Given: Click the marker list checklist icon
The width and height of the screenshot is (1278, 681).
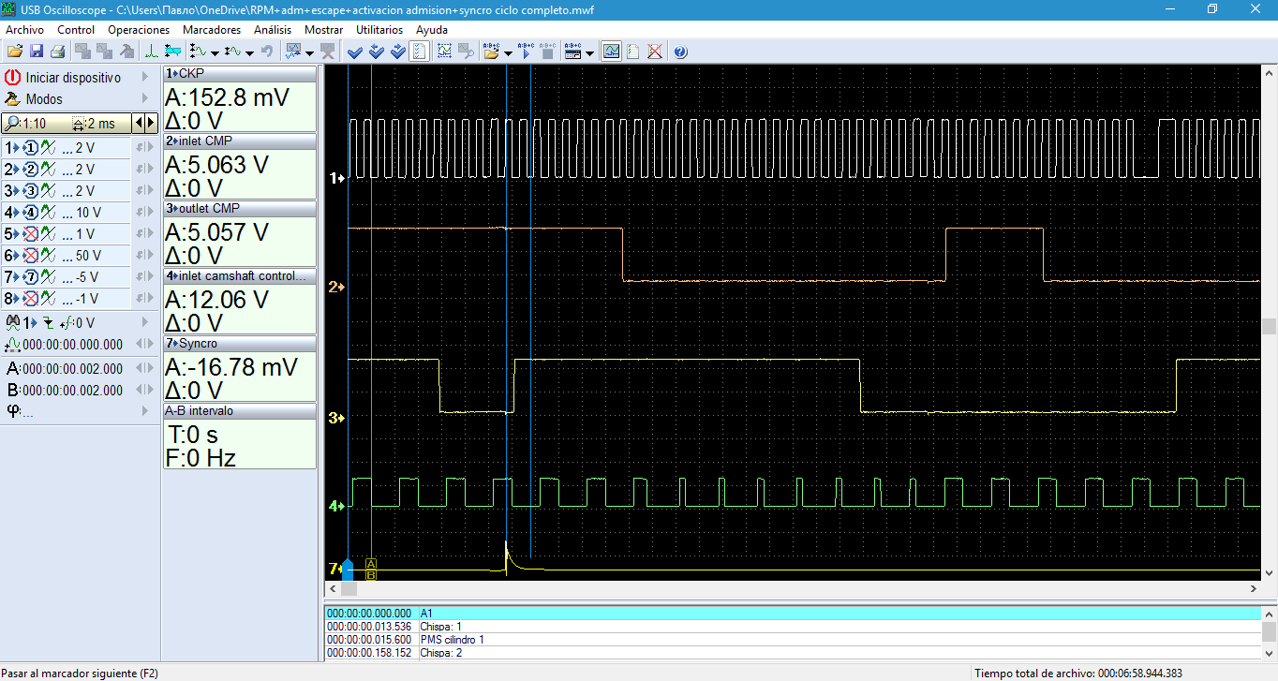Looking at the screenshot, I should pos(420,52).
